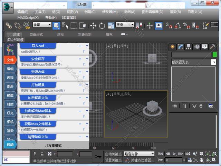Toggle Percent Snap button

coord(186,26)
